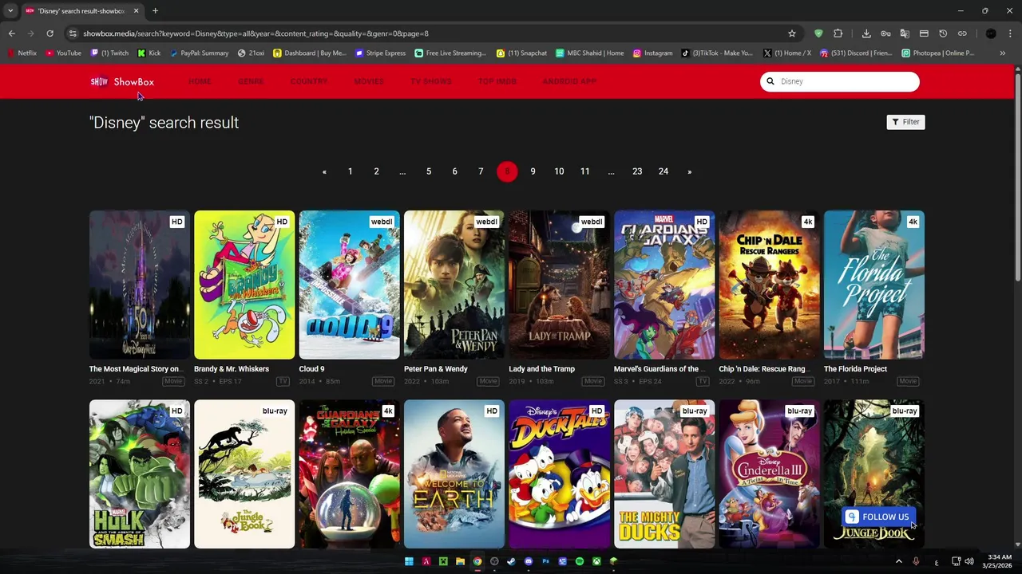Screen dimensions: 1022x574
Task: Reload the page
Action: [x=50, y=33]
